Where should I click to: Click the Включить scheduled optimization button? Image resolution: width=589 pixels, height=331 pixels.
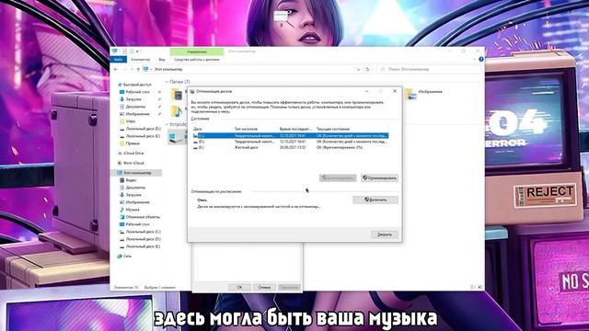375,200
